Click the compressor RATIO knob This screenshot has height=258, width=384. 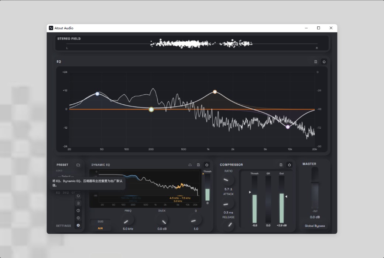tap(228, 180)
